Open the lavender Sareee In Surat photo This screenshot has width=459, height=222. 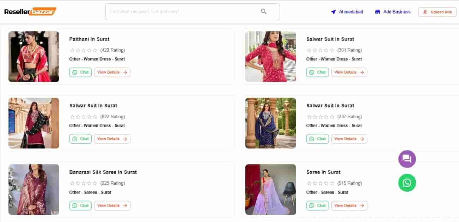pos(271,190)
